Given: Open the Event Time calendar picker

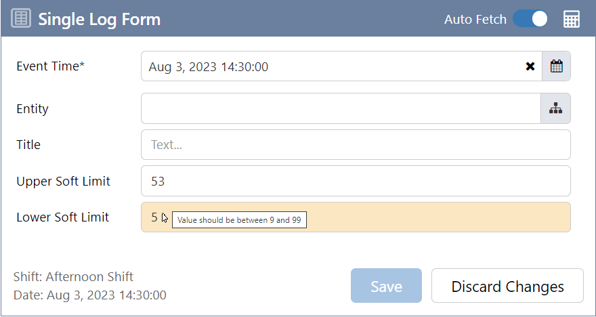Looking at the screenshot, I should tap(556, 66).
